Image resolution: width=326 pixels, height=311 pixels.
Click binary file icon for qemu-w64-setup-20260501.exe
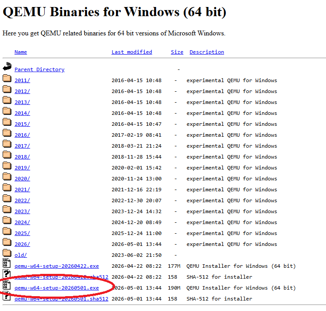pos(7,285)
